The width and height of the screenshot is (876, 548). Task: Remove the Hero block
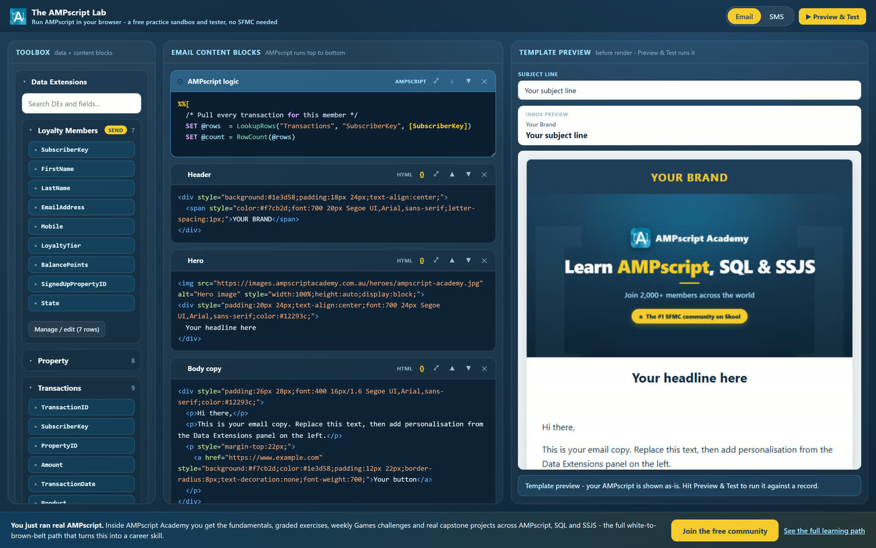pyautogui.click(x=484, y=261)
